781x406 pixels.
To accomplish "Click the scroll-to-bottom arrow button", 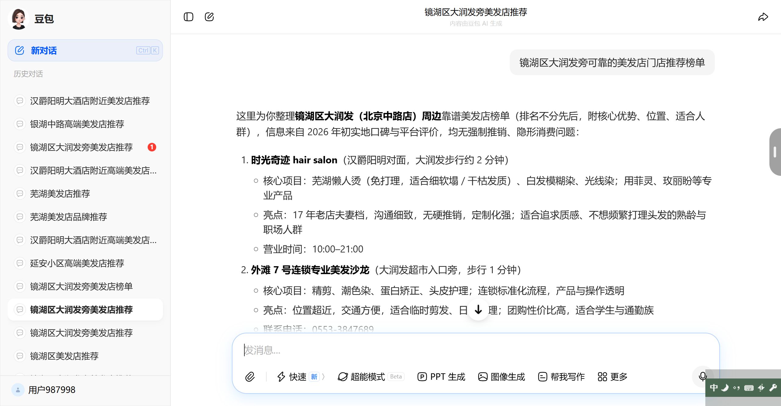I will pyautogui.click(x=478, y=310).
